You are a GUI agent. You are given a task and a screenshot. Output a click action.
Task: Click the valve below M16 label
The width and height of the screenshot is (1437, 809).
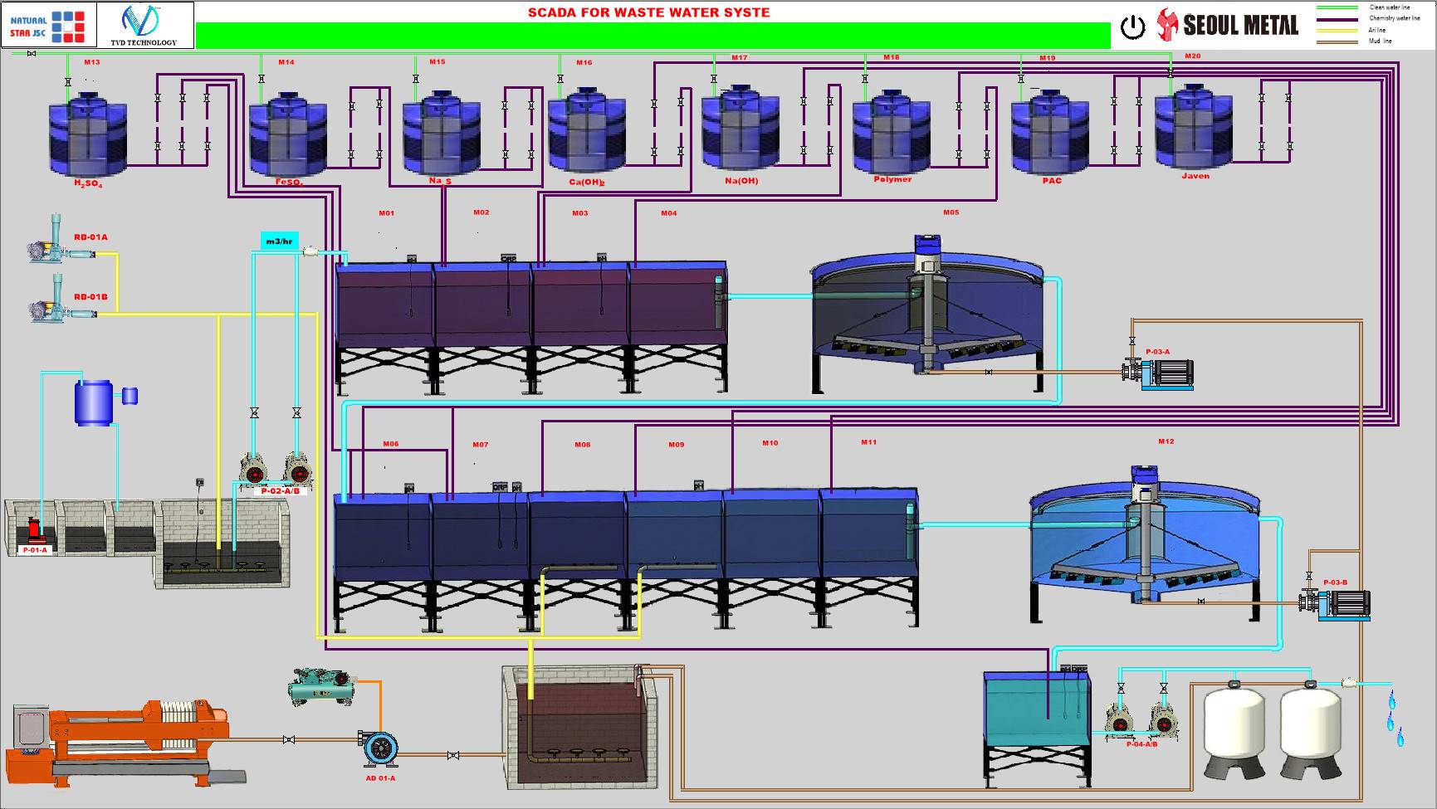click(x=560, y=79)
